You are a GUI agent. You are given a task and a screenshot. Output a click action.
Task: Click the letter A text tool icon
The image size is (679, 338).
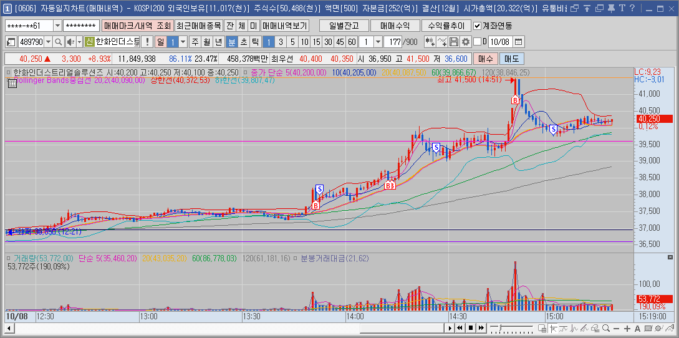637,328
